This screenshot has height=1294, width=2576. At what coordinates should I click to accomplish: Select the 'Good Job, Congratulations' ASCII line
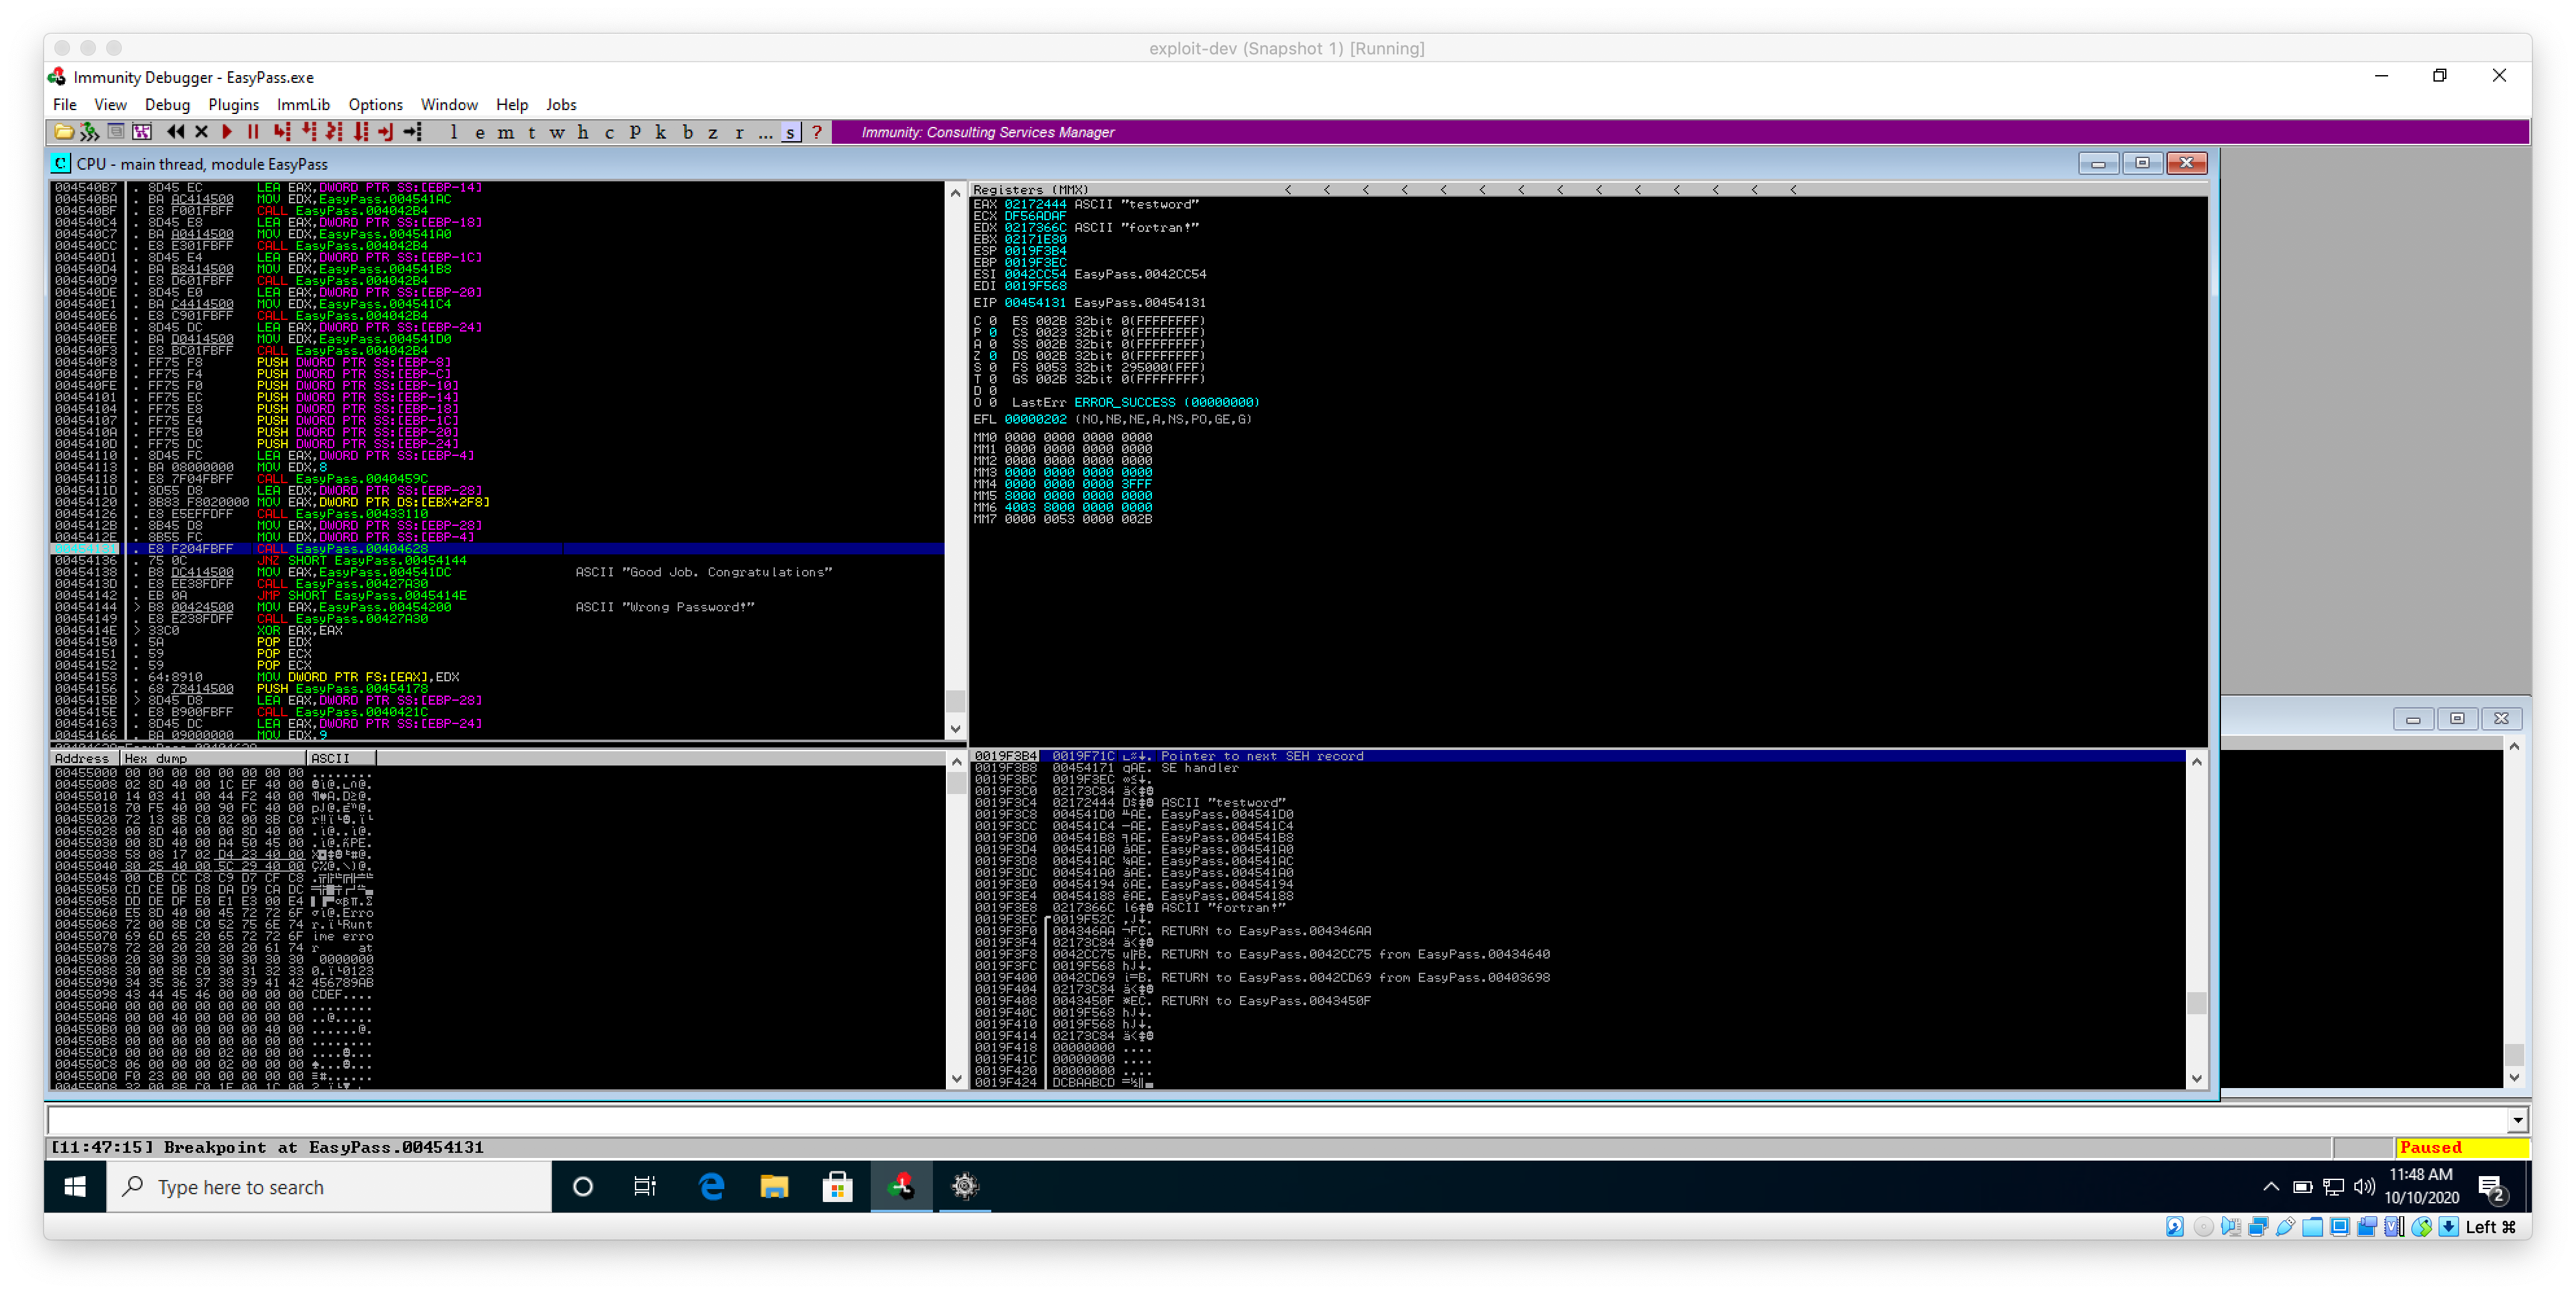[x=703, y=572]
